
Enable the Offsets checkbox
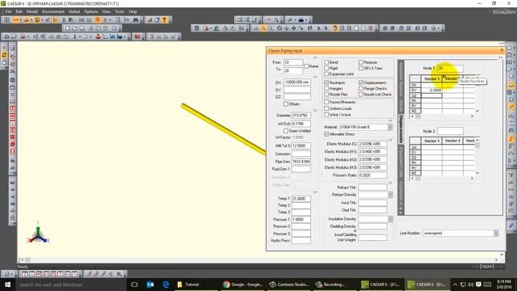coord(286,104)
